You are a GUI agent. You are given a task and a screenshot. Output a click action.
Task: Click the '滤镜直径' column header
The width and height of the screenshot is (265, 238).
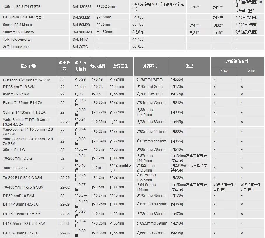120,66
